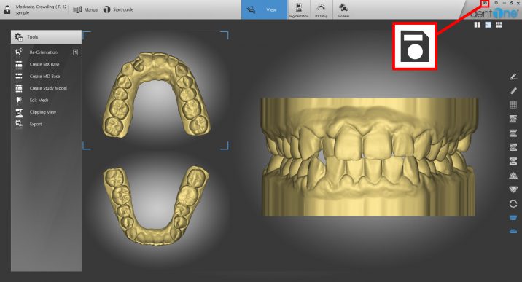Select the three-pane layout icon
Image resolution: width=522 pixels, height=282 pixels.
(x=488, y=25)
